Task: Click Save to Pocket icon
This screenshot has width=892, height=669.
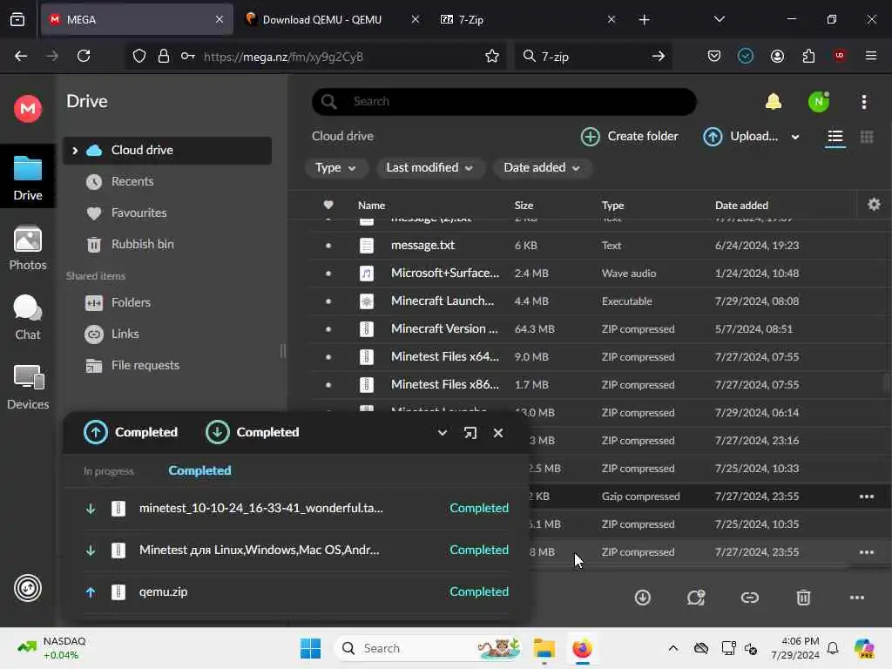Action: [x=714, y=56]
